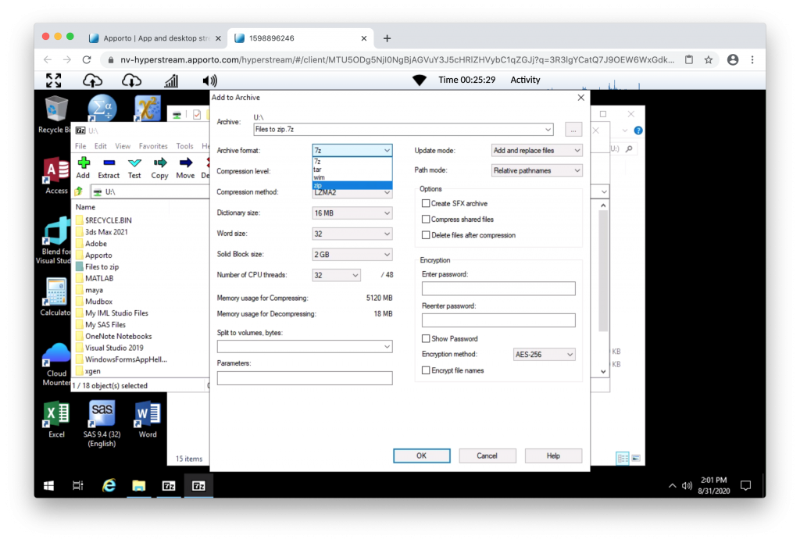Tick Delete files after compression
This screenshot has width=800, height=543.
click(426, 235)
